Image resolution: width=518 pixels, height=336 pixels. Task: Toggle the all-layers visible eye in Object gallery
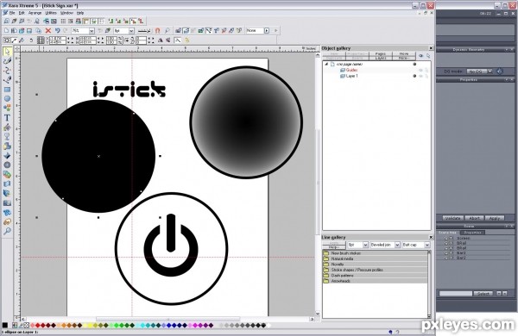[x=420, y=56]
